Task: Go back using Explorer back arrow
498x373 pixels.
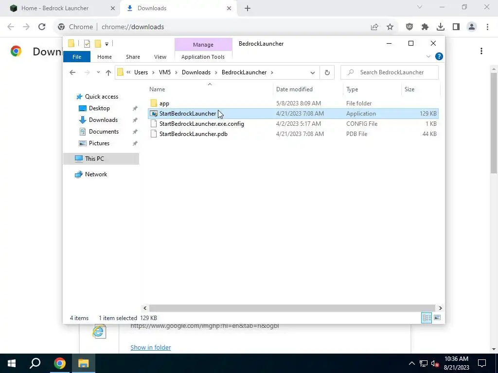Action: [x=72, y=72]
